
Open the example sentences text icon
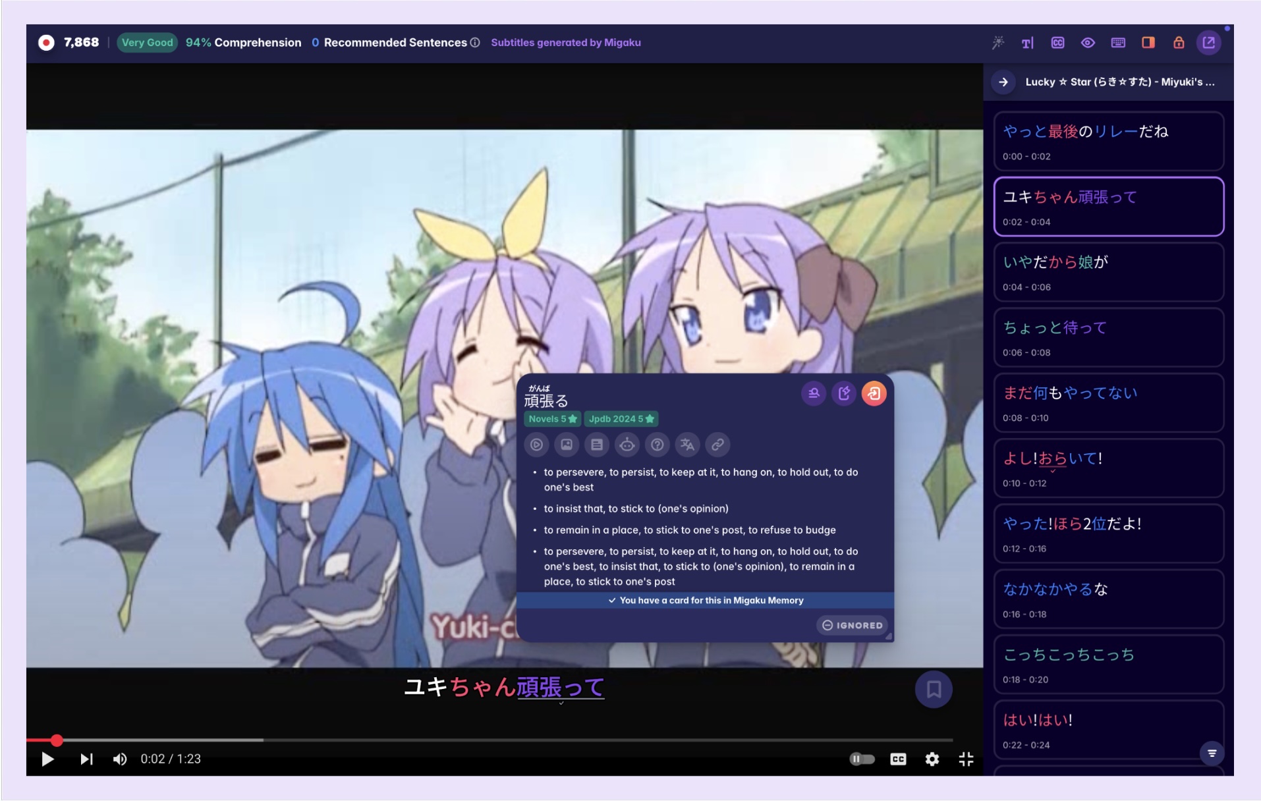(597, 445)
